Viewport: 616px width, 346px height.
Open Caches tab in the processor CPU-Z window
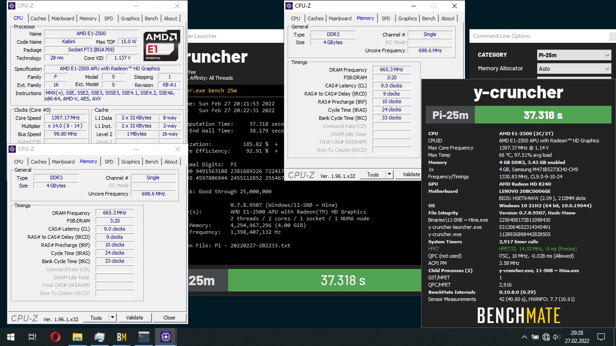pyautogui.click(x=38, y=18)
